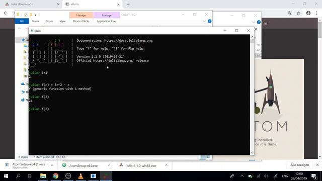Image resolution: width=322 pixels, height=181 pixels.
Task: Open the Windows Start menu
Action: point(6,176)
